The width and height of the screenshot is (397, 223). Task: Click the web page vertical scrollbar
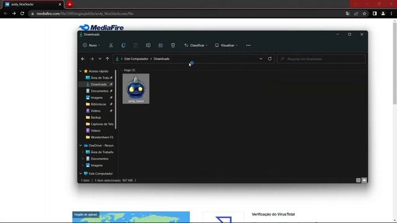coord(395,63)
